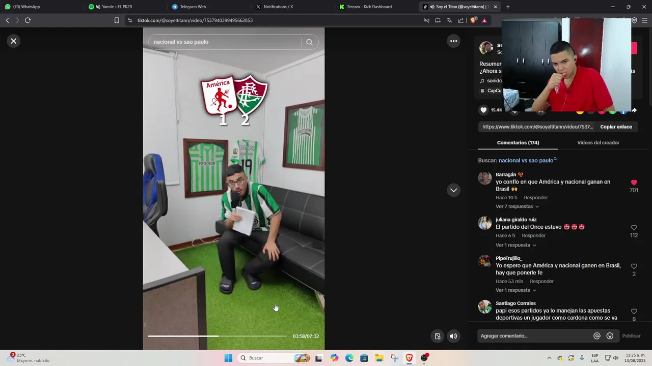Switch to WhatsApp browser tab
The width and height of the screenshot is (652, 366).
coord(41,7)
